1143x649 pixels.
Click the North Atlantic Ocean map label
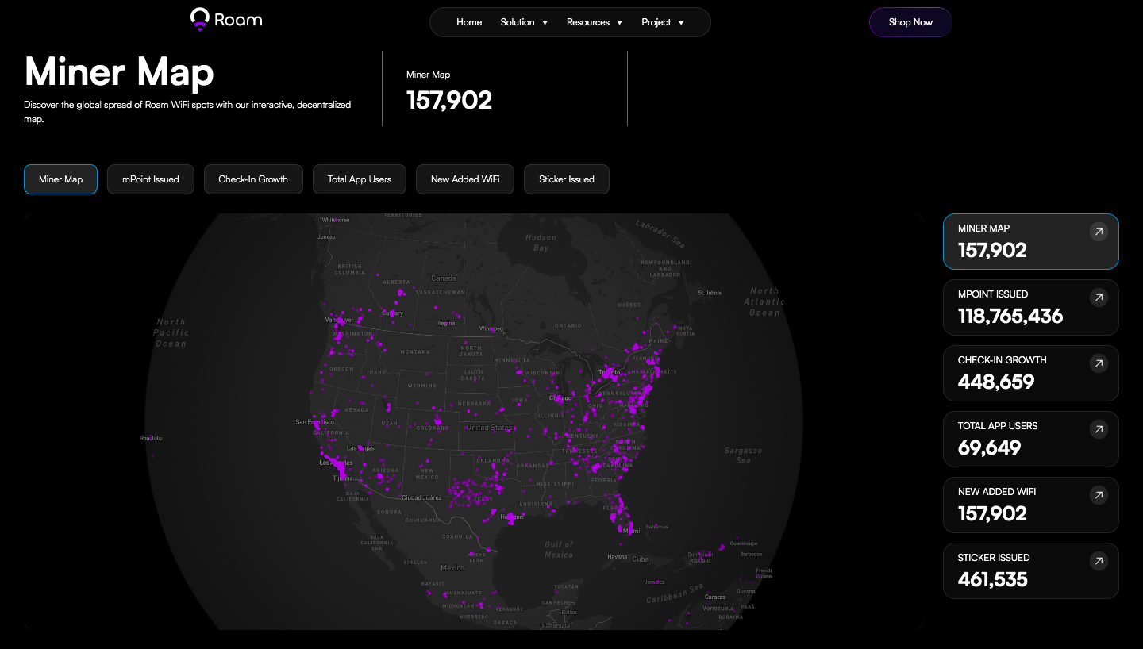[x=764, y=301]
